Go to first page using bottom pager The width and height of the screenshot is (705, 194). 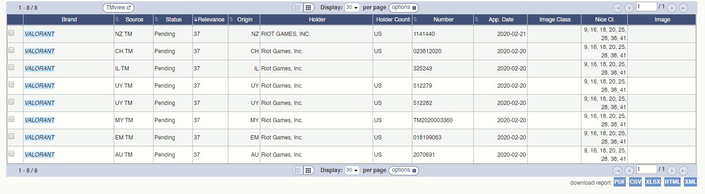pyautogui.click(x=617, y=170)
